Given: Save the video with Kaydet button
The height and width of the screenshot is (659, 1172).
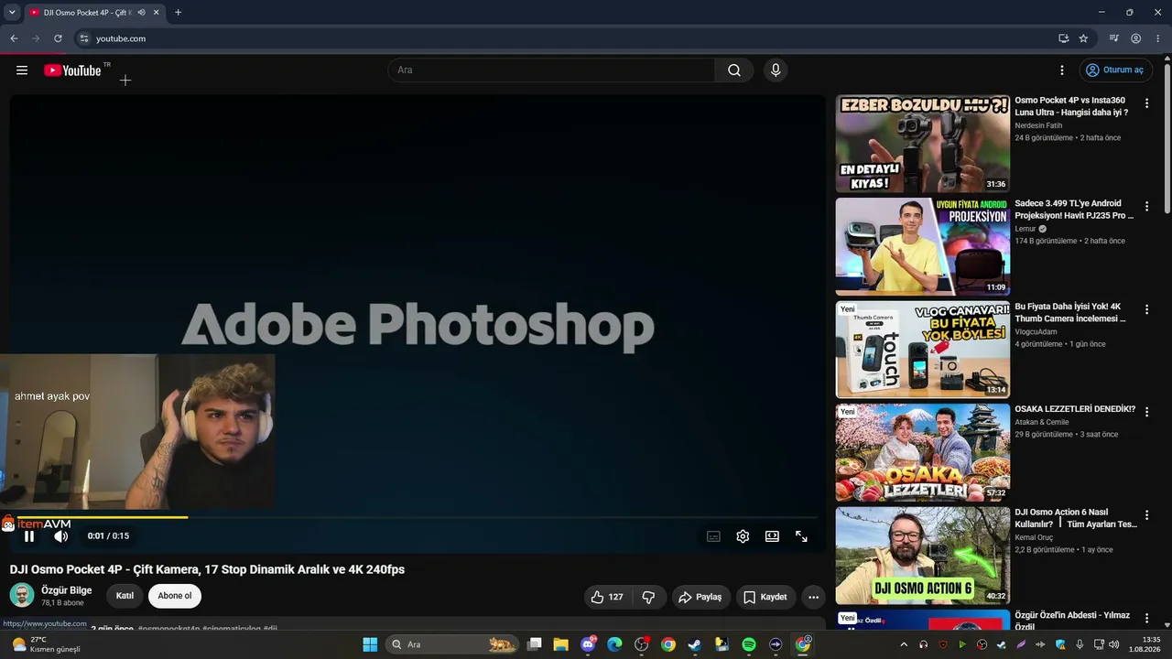Looking at the screenshot, I should [x=765, y=597].
